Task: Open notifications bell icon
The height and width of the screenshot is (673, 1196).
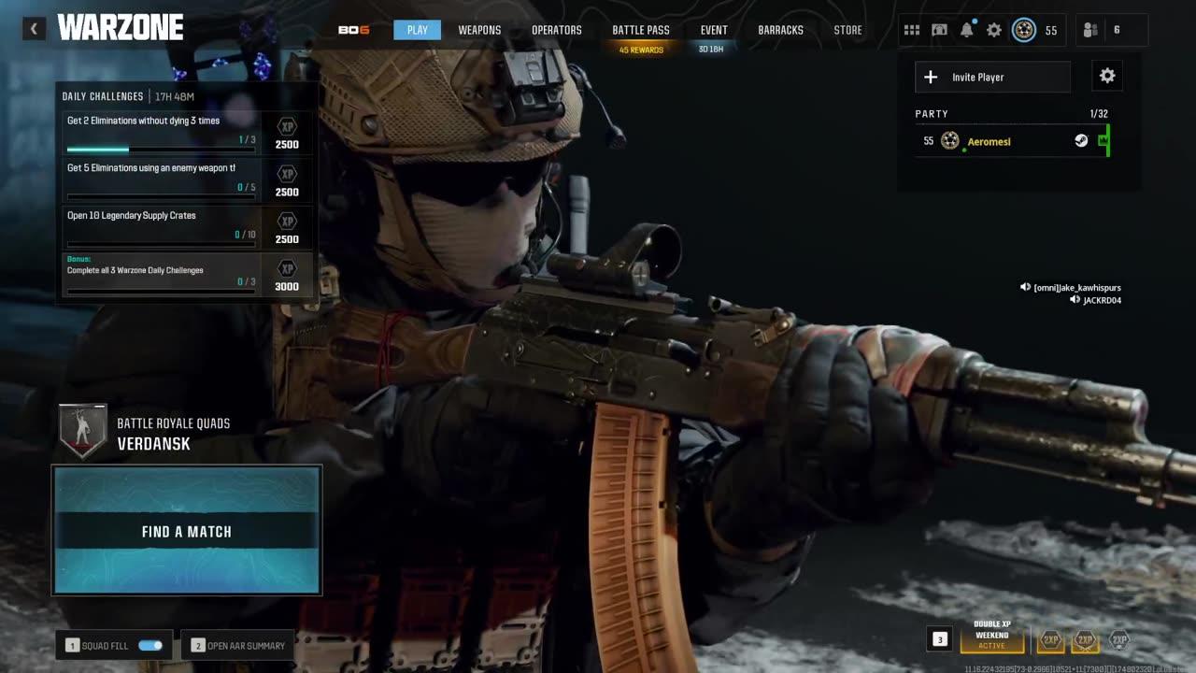Action: point(967,30)
